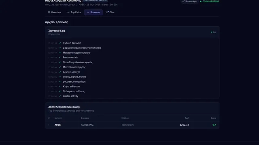
Task: Click the Εταιρεία column header
Action: pos(85,118)
